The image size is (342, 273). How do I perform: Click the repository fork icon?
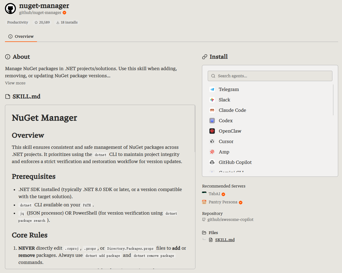(204, 220)
